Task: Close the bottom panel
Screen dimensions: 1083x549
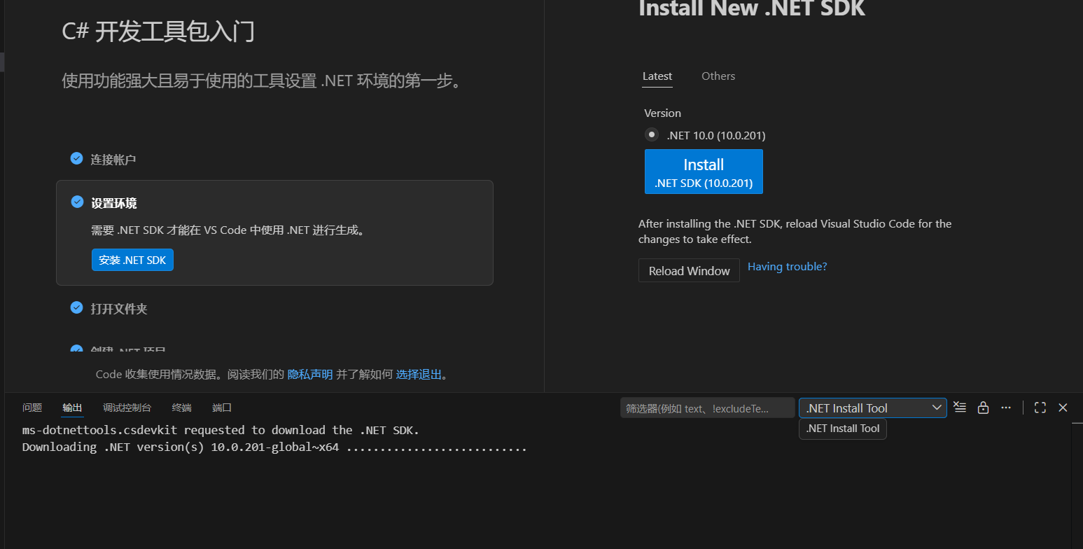Action: point(1063,408)
